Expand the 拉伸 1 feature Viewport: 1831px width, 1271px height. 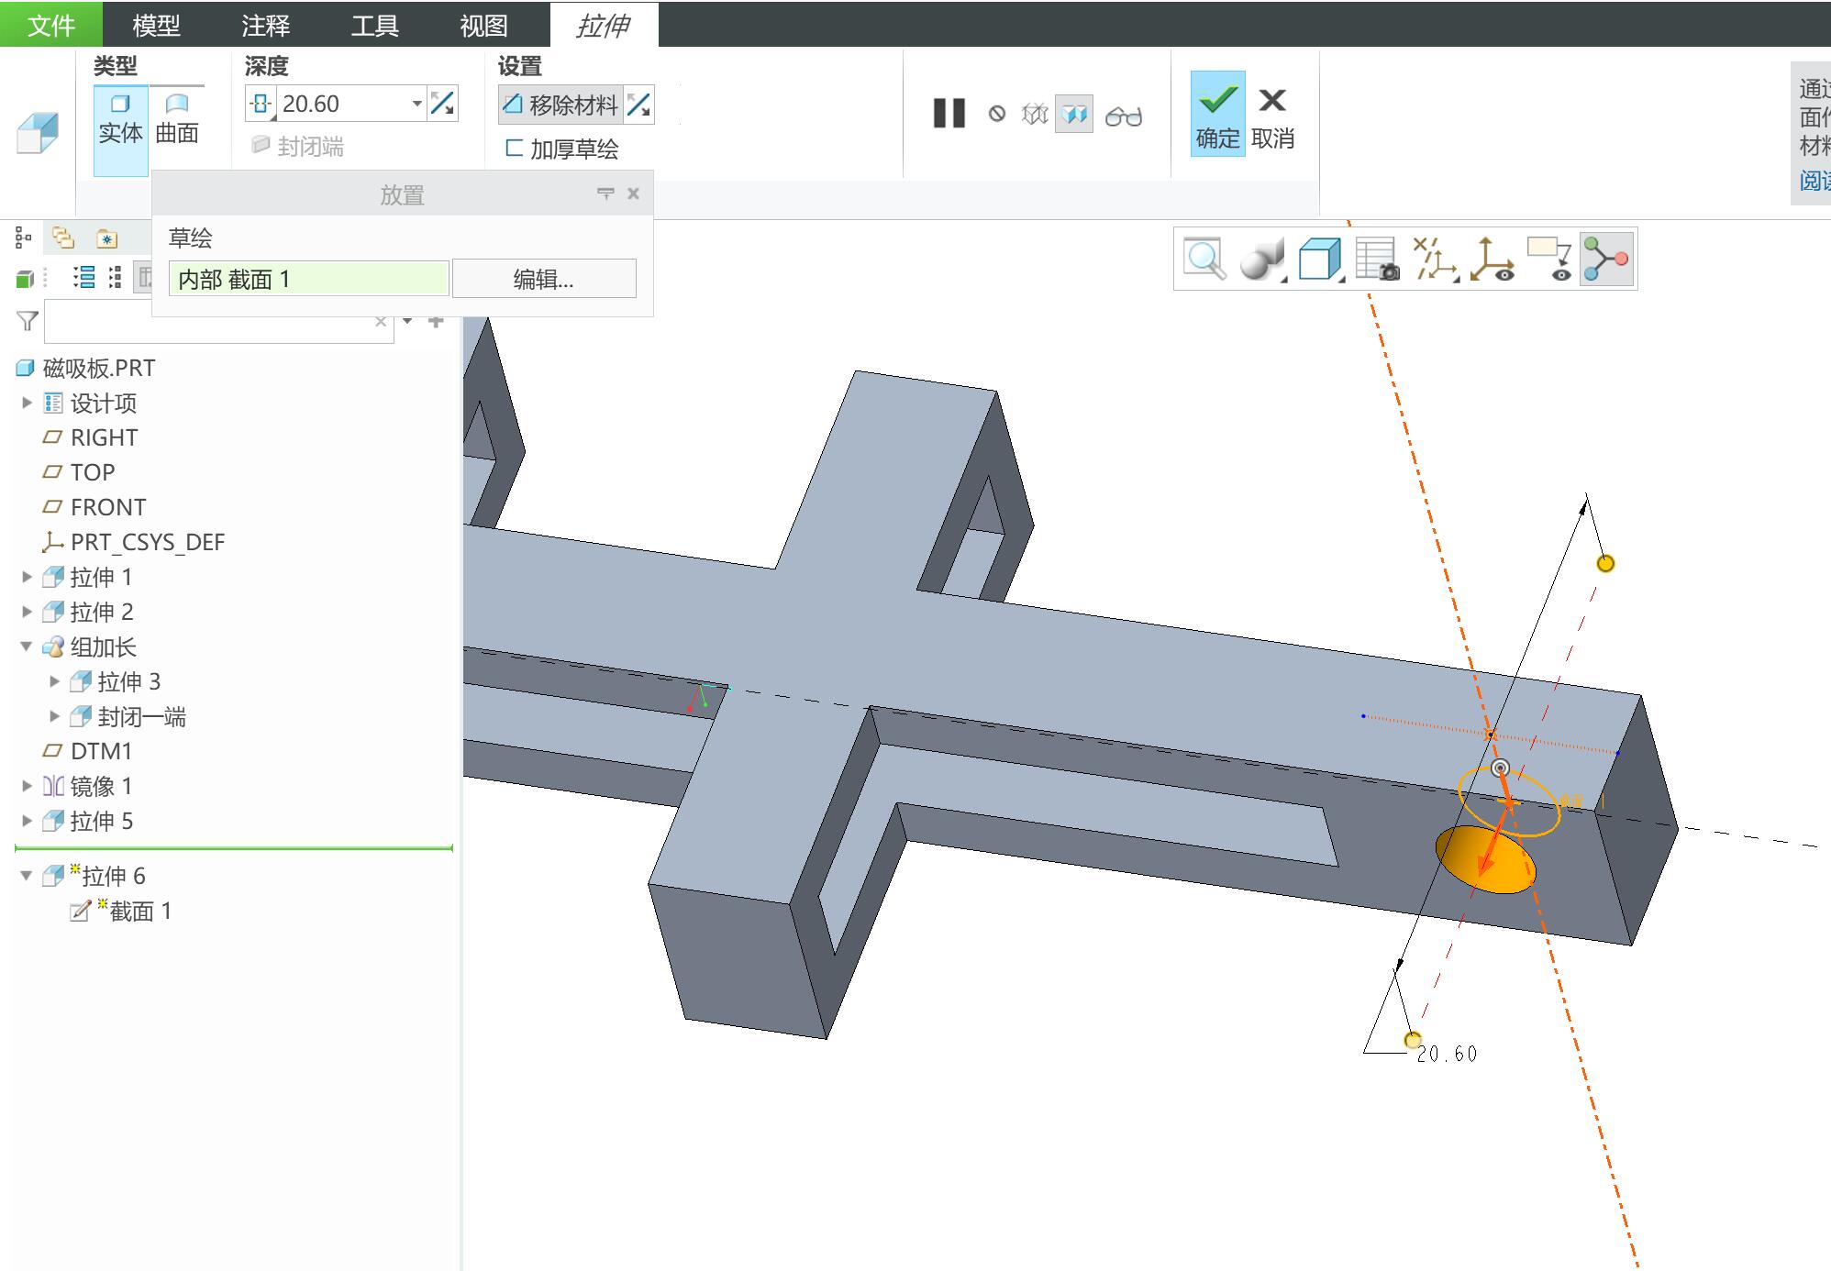[27, 577]
